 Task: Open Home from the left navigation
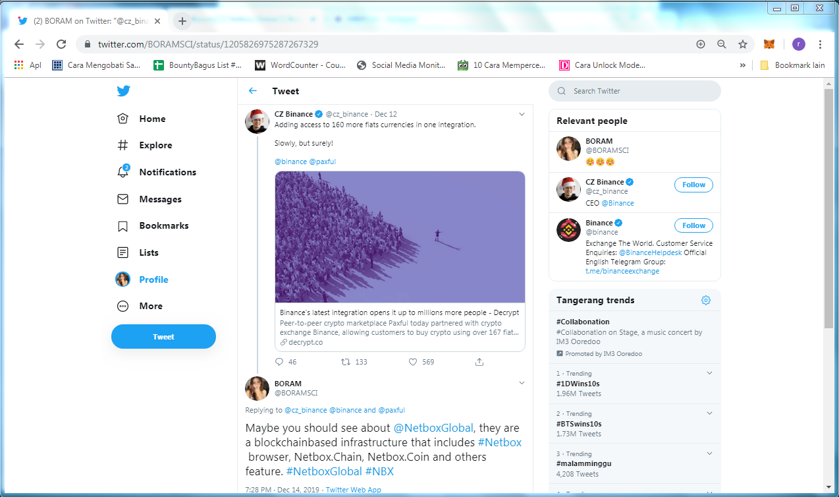coord(142,119)
